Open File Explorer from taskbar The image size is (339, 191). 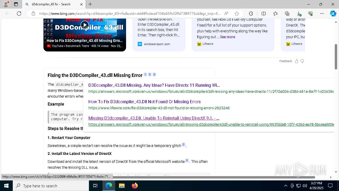pos(122,186)
